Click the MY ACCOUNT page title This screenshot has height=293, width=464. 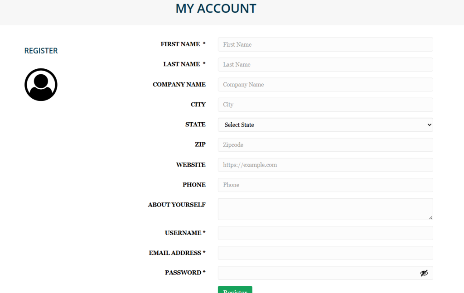click(x=216, y=9)
